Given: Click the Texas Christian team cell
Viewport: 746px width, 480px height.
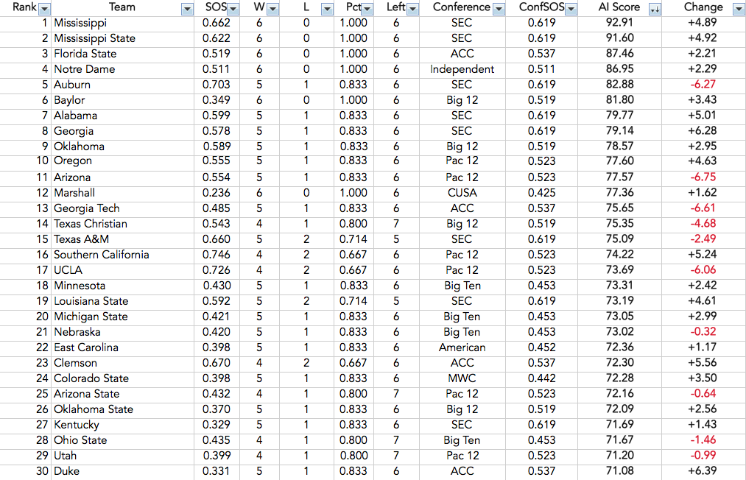Looking at the screenshot, I should point(122,224).
